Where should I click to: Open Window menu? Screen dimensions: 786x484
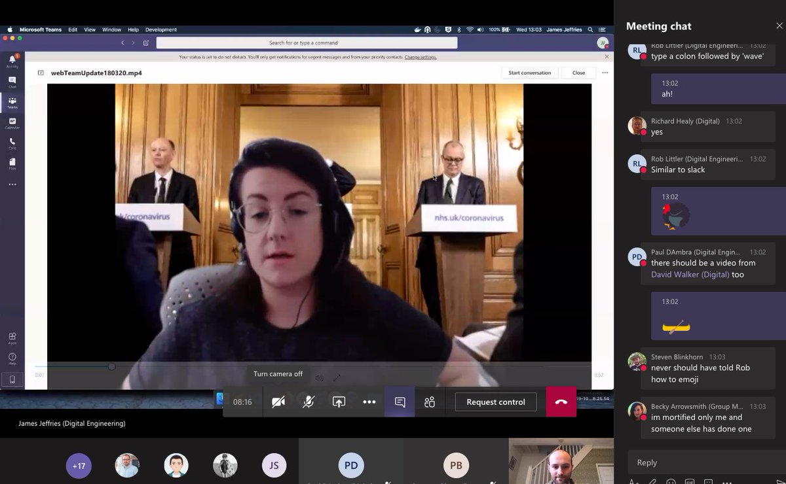tap(111, 29)
